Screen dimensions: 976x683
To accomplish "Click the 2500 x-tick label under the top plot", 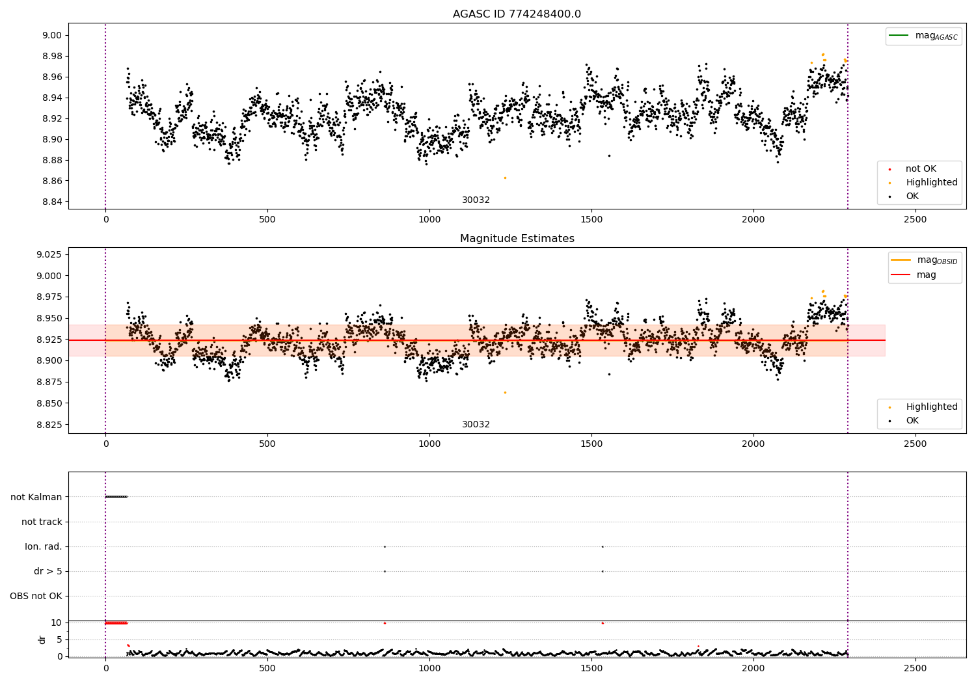I will [915, 220].
